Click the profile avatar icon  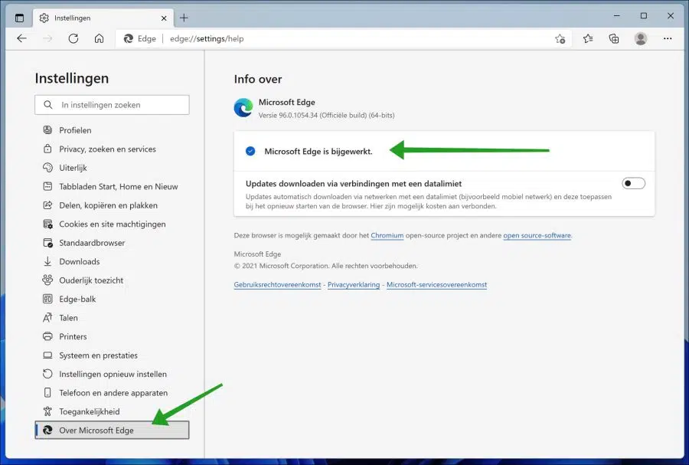click(x=641, y=38)
